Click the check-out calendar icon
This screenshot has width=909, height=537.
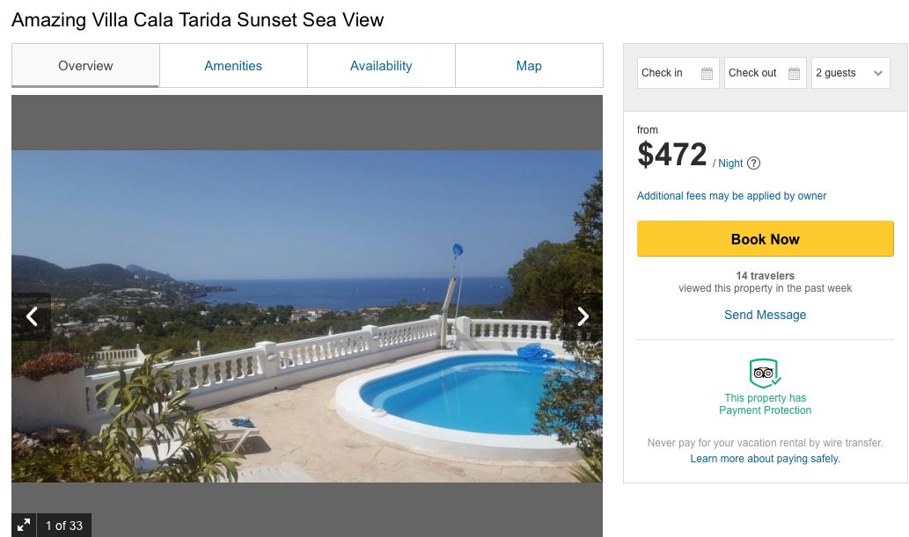[794, 74]
